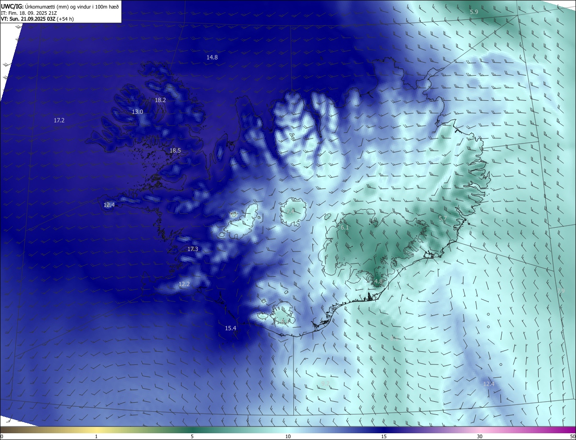Viewport: 576px width, 440px height.
Task: Click the 9.2 value south of Iceland
Action: point(325,383)
